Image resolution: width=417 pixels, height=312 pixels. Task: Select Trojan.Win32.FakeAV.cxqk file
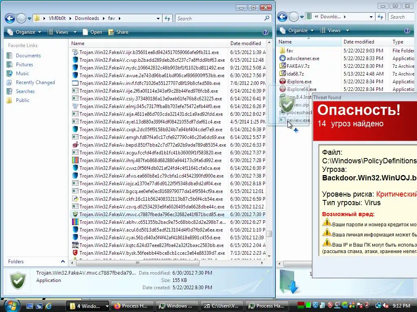pyautogui.click(x=151, y=130)
